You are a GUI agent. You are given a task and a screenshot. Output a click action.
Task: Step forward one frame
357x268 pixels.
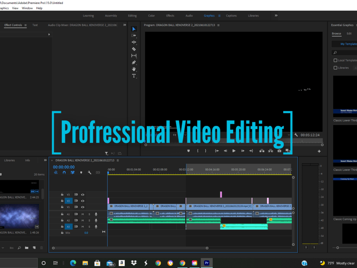tap(243, 151)
